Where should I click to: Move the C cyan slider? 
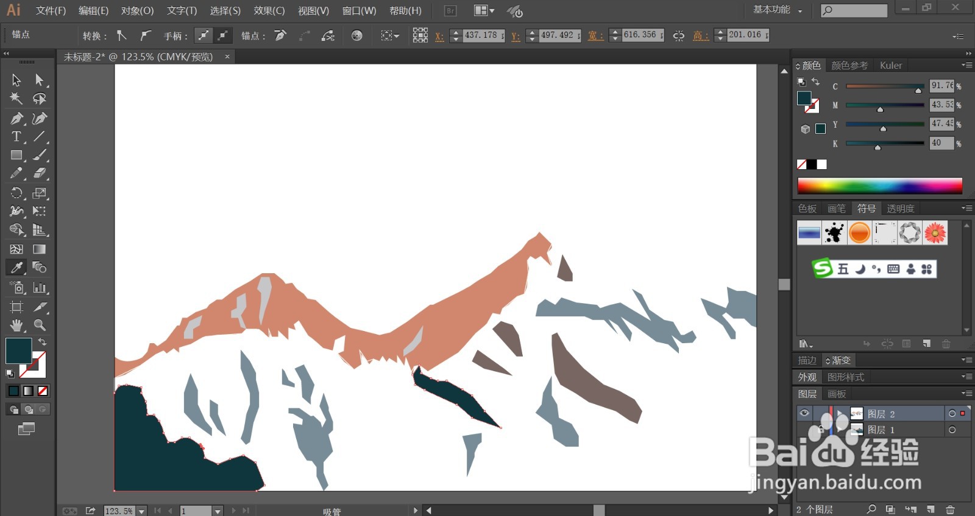[x=918, y=90]
